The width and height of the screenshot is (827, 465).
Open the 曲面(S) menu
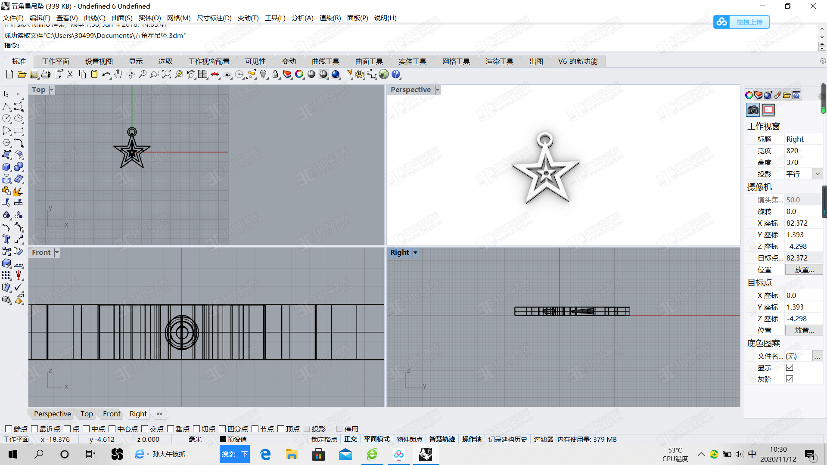[x=122, y=18]
